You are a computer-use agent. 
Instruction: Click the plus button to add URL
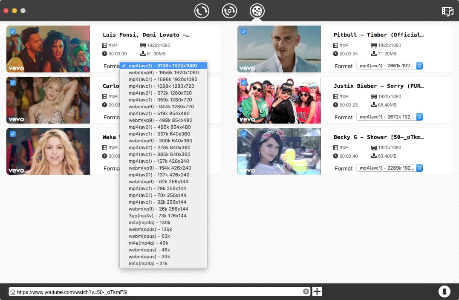[x=317, y=291]
